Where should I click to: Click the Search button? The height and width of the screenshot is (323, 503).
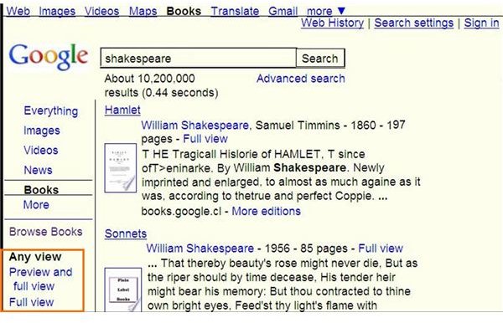pyautogui.click(x=320, y=59)
